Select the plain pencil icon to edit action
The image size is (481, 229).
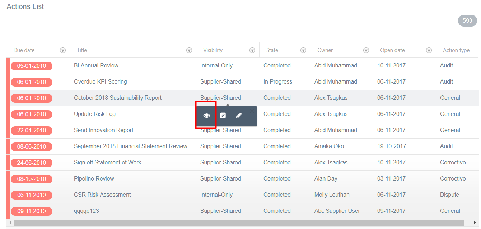(239, 115)
